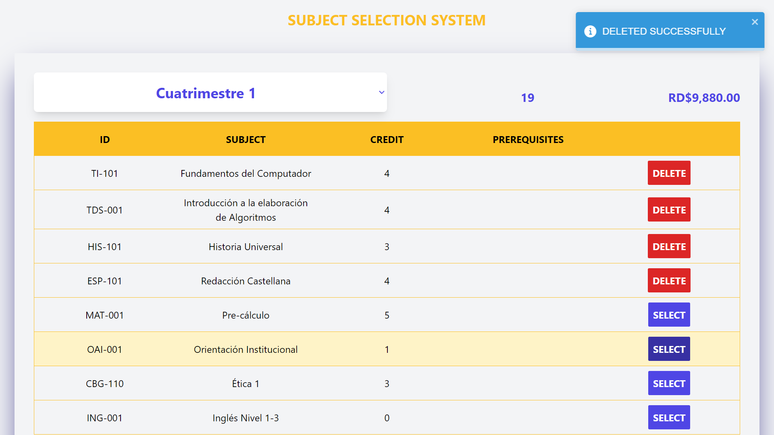Delete the Redacción Castellana subject
Image resolution: width=774 pixels, height=435 pixels.
point(669,280)
